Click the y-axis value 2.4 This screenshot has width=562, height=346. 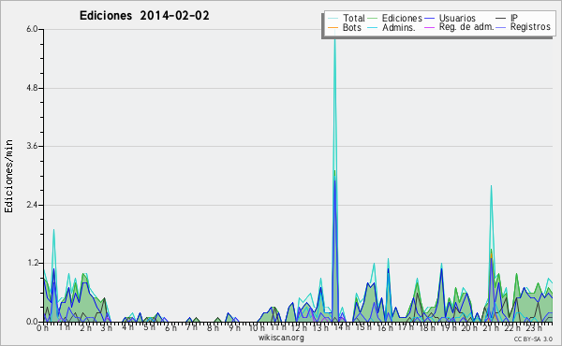[32, 205]
